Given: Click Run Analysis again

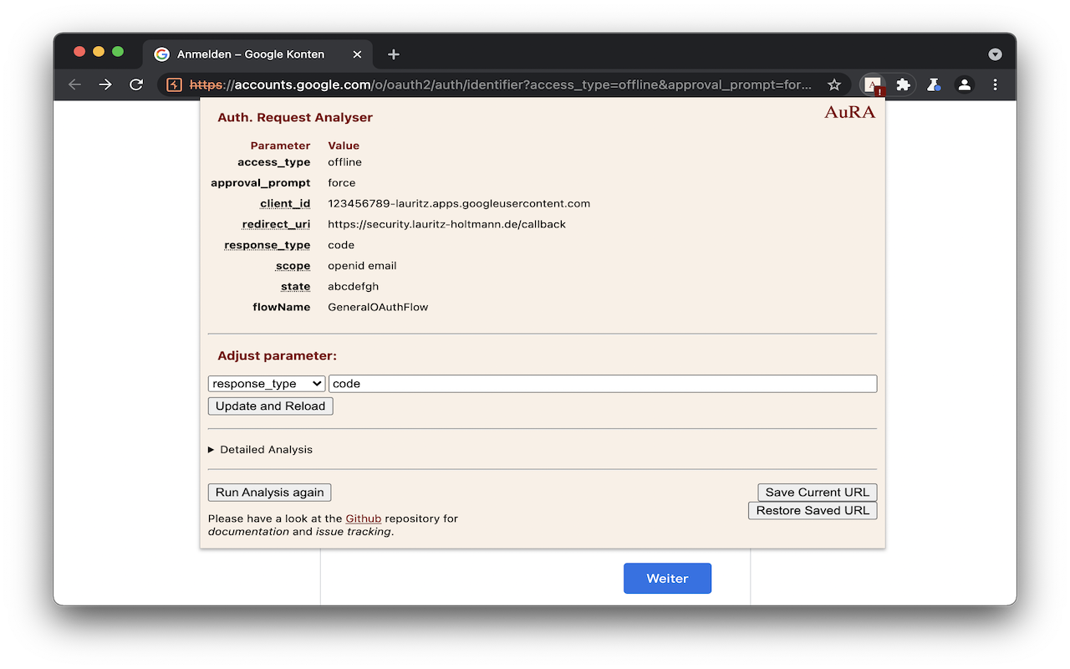Looking at the screenshot, I should click(269, 493).
